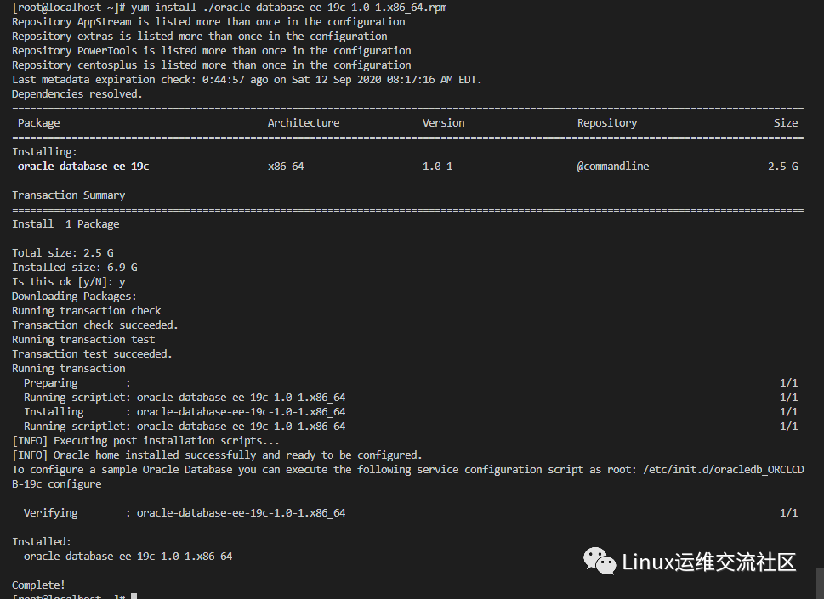Click the 'Is this ok [y/N]: y' prompt
The image size is (824, 599).
coord(68,282)
